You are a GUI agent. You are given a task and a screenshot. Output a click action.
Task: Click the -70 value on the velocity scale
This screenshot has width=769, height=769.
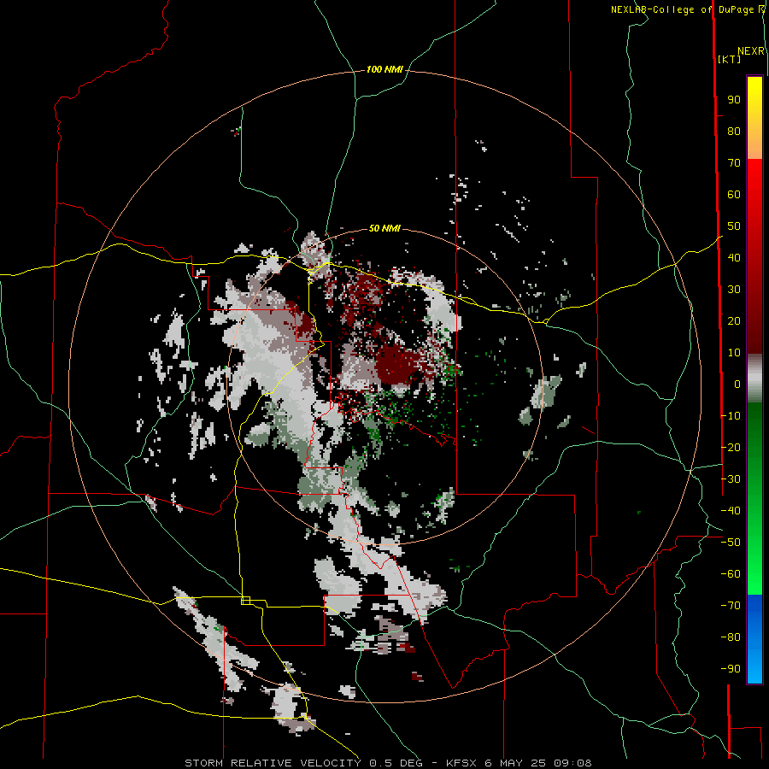731,606
